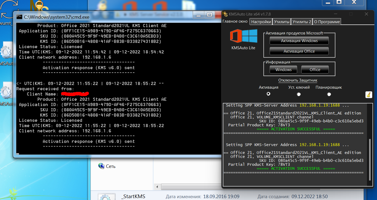
Task: Click the broom clear-log icon in KMSAuto
Action: pyautogui.click(x=369, y=95)
